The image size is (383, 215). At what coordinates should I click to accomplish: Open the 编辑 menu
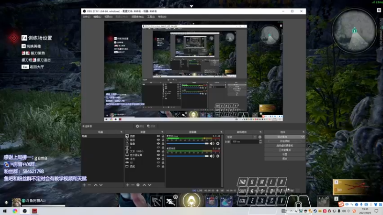tap(97, 17)
